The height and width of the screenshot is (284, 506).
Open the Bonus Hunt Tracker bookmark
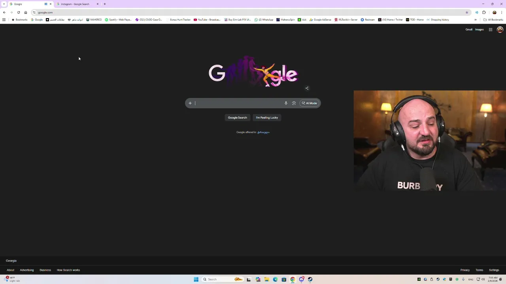pyautogui.click(x=178, y=20)
